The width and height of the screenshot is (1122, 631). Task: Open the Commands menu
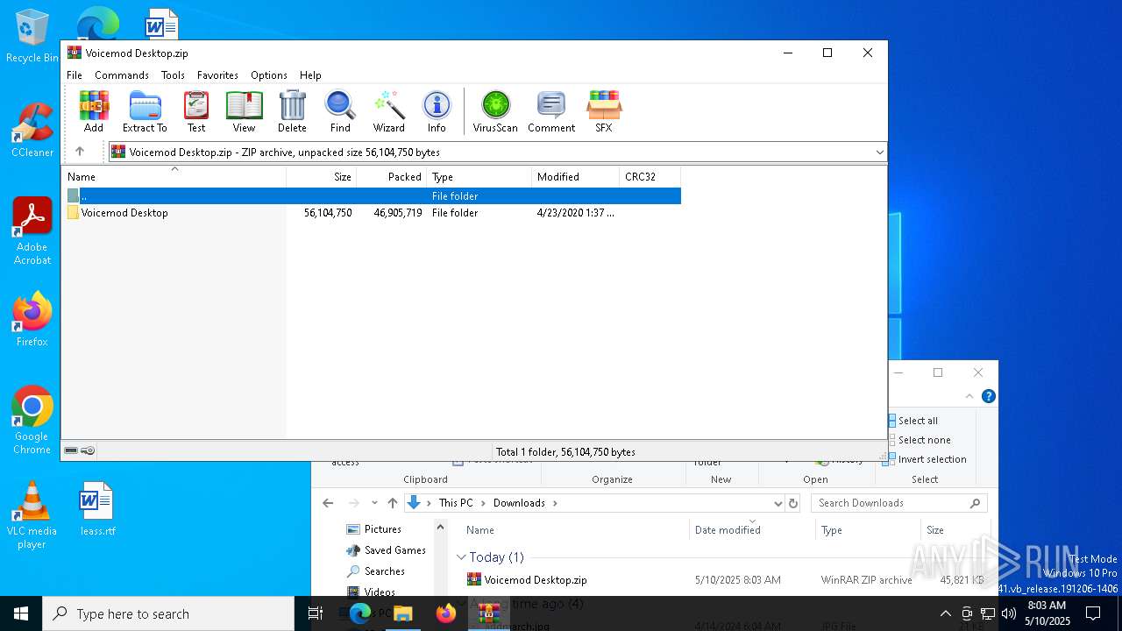coord(122,75)
